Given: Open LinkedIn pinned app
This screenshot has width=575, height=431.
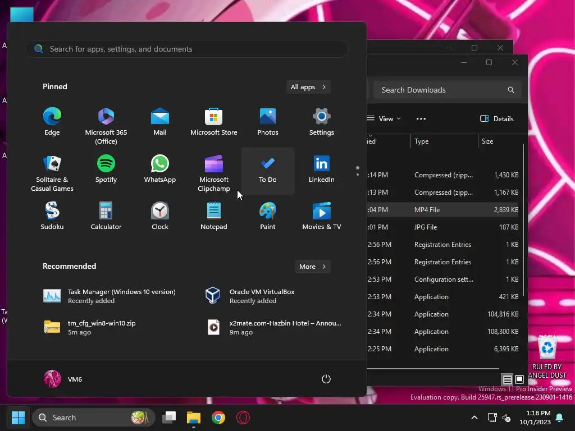Looking at the screenshot, I should 322,169.
